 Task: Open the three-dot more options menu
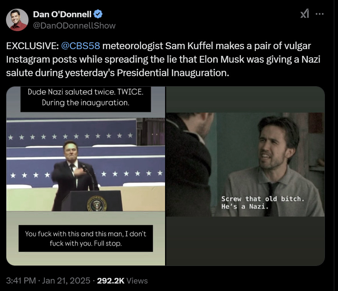[320, 14]
